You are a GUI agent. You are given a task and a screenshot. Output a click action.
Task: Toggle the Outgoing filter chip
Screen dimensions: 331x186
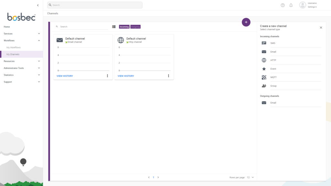pos(135,27)
